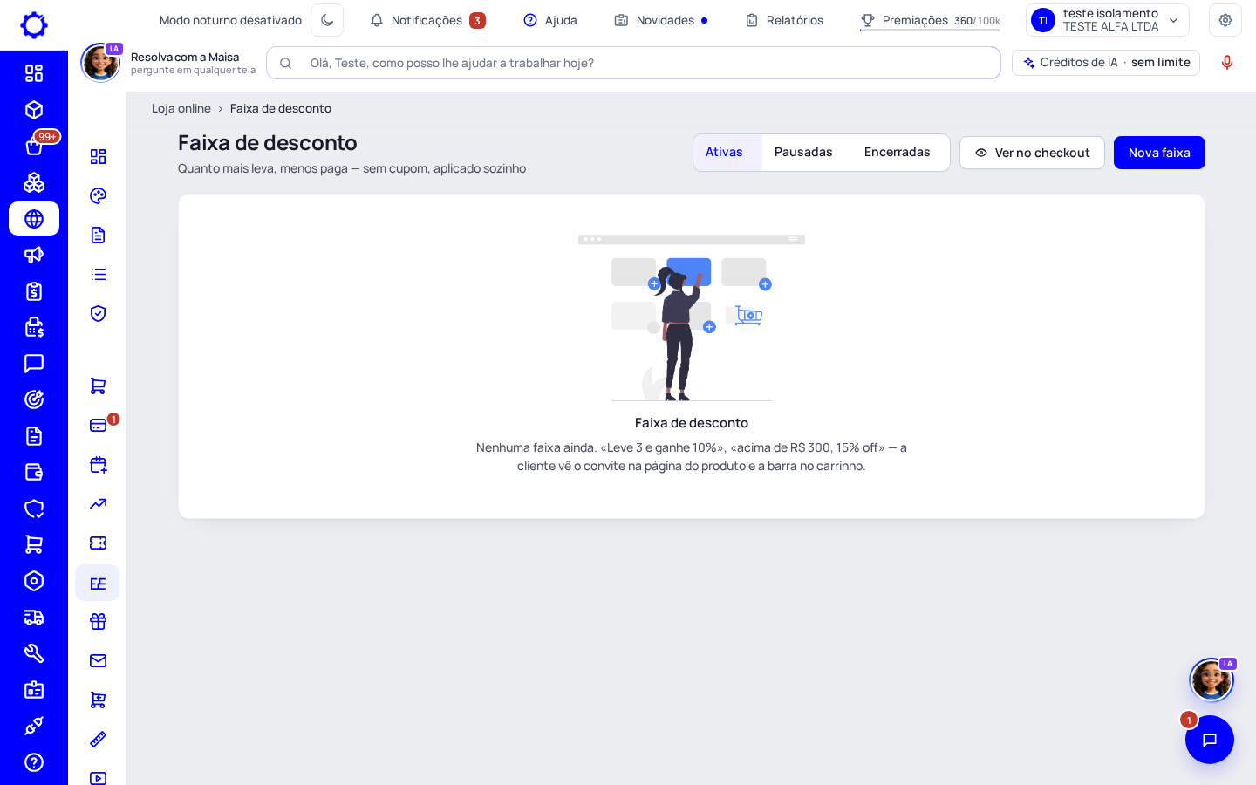Switch to the Encerradas tab
Image resolution: width=1256 pixels, height=785 pixels.
pos(898,153)
